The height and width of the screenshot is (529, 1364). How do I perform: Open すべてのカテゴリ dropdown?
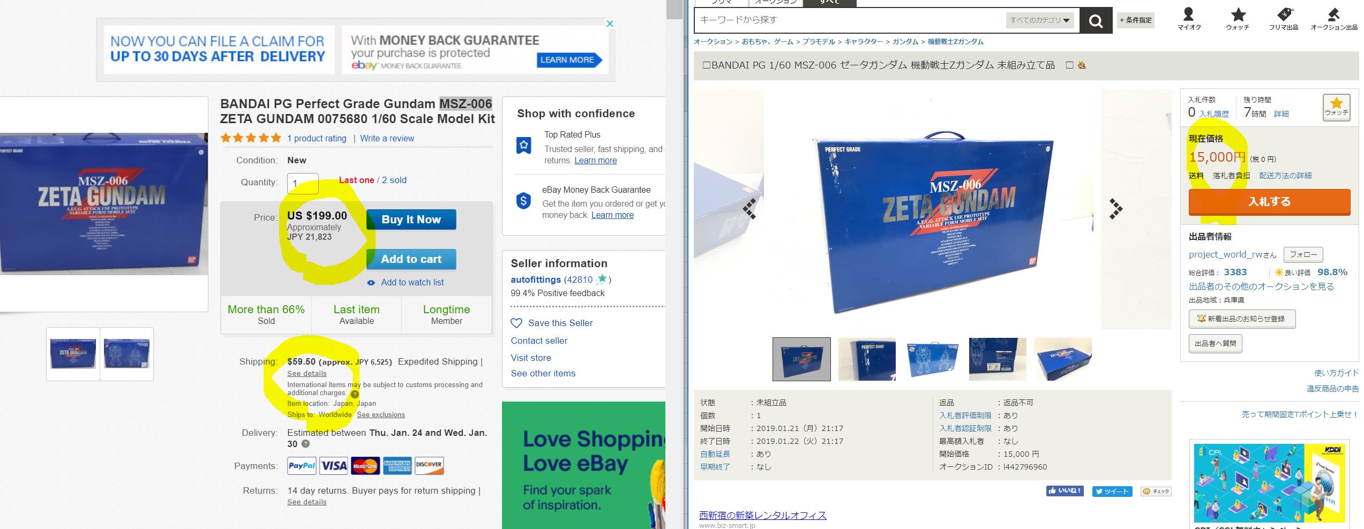point(1040,20)
